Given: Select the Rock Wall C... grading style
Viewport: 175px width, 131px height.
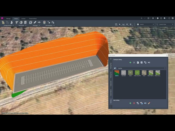Looking at the screenshot, I should pyautogui.click(x=151, y=73).
